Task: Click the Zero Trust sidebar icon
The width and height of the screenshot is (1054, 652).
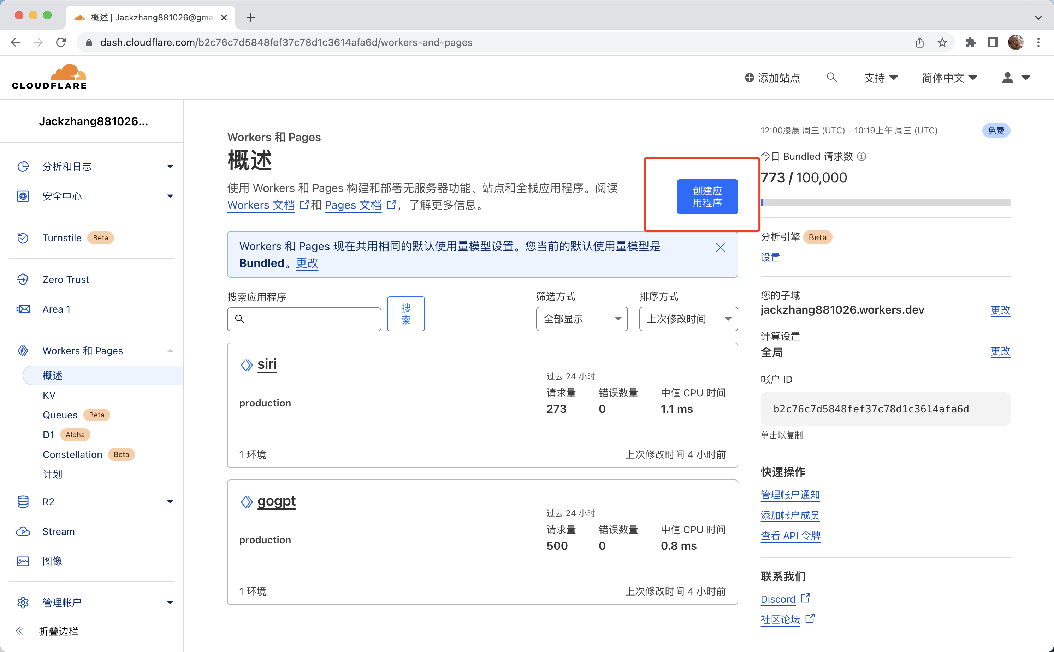Action: [x=23, y=279]
